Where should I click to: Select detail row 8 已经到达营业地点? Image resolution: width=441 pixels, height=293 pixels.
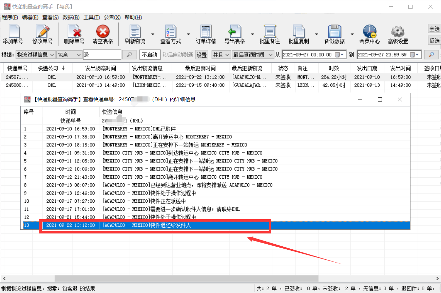click(215, 185)
